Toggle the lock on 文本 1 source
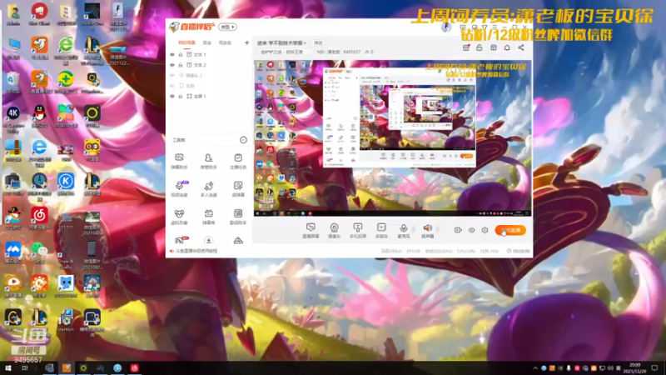 (181, 54)
